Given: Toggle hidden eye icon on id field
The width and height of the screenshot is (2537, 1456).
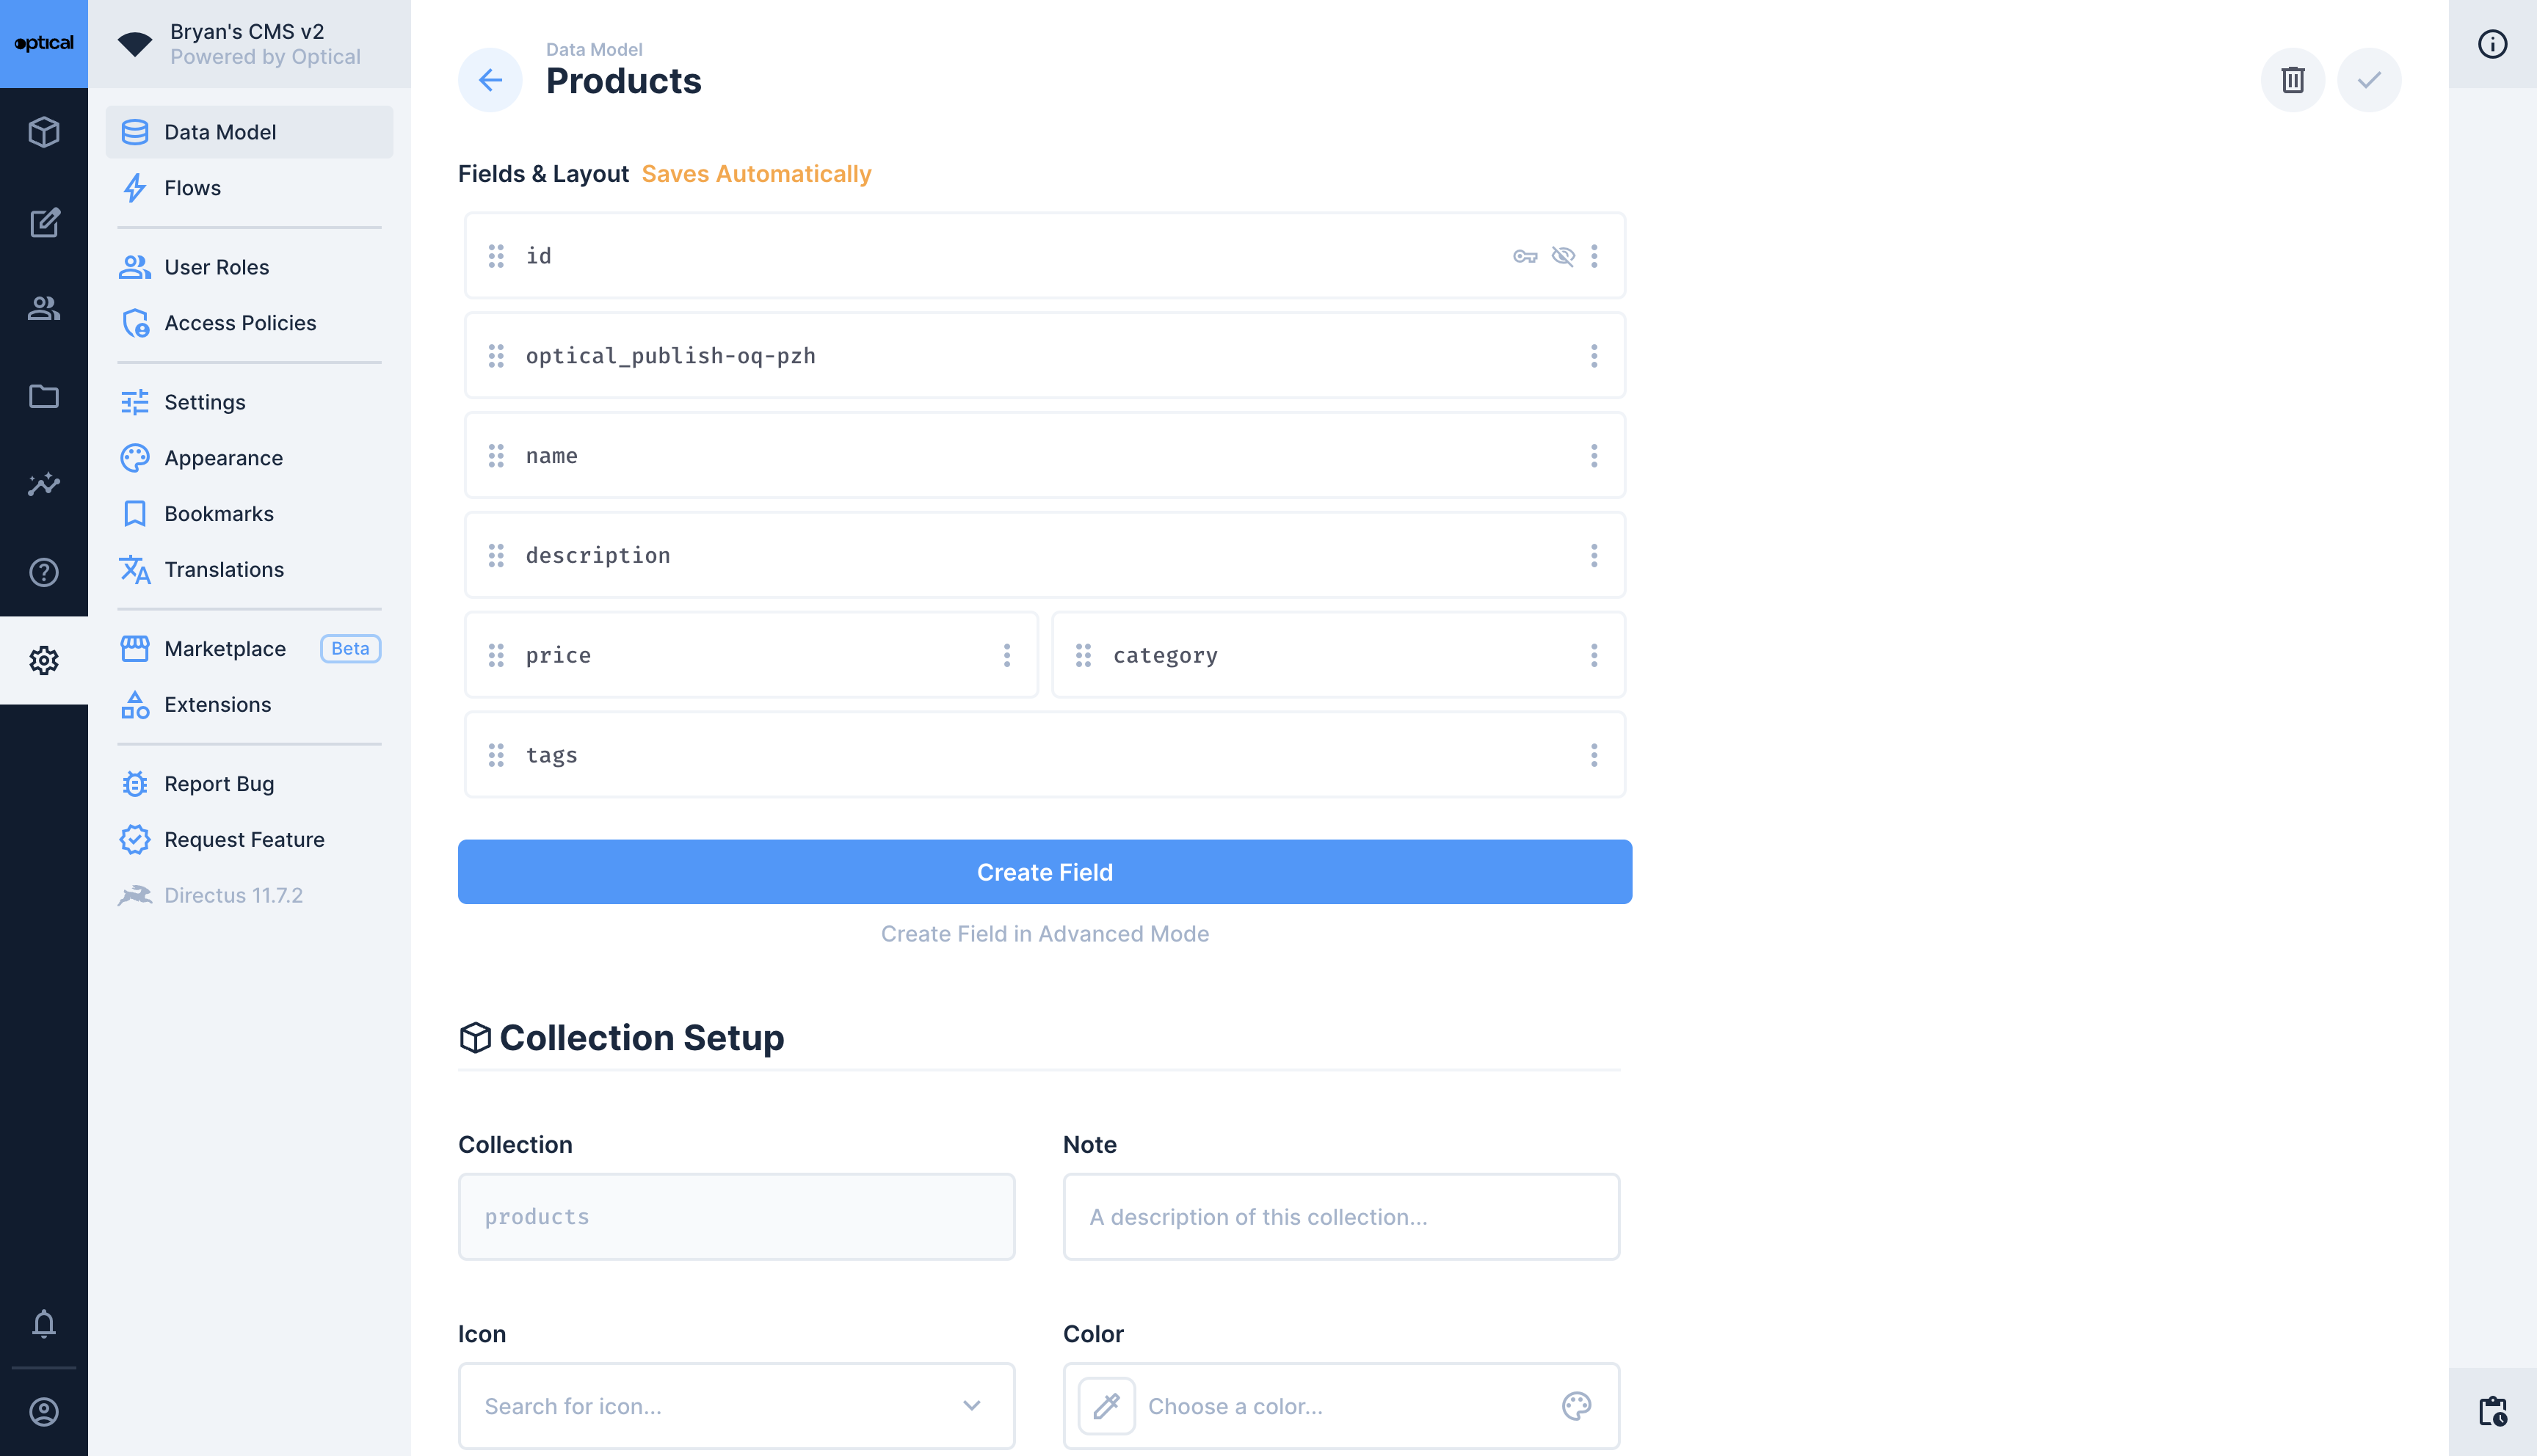Looking at the screenshot, I should click(1563, 256).
